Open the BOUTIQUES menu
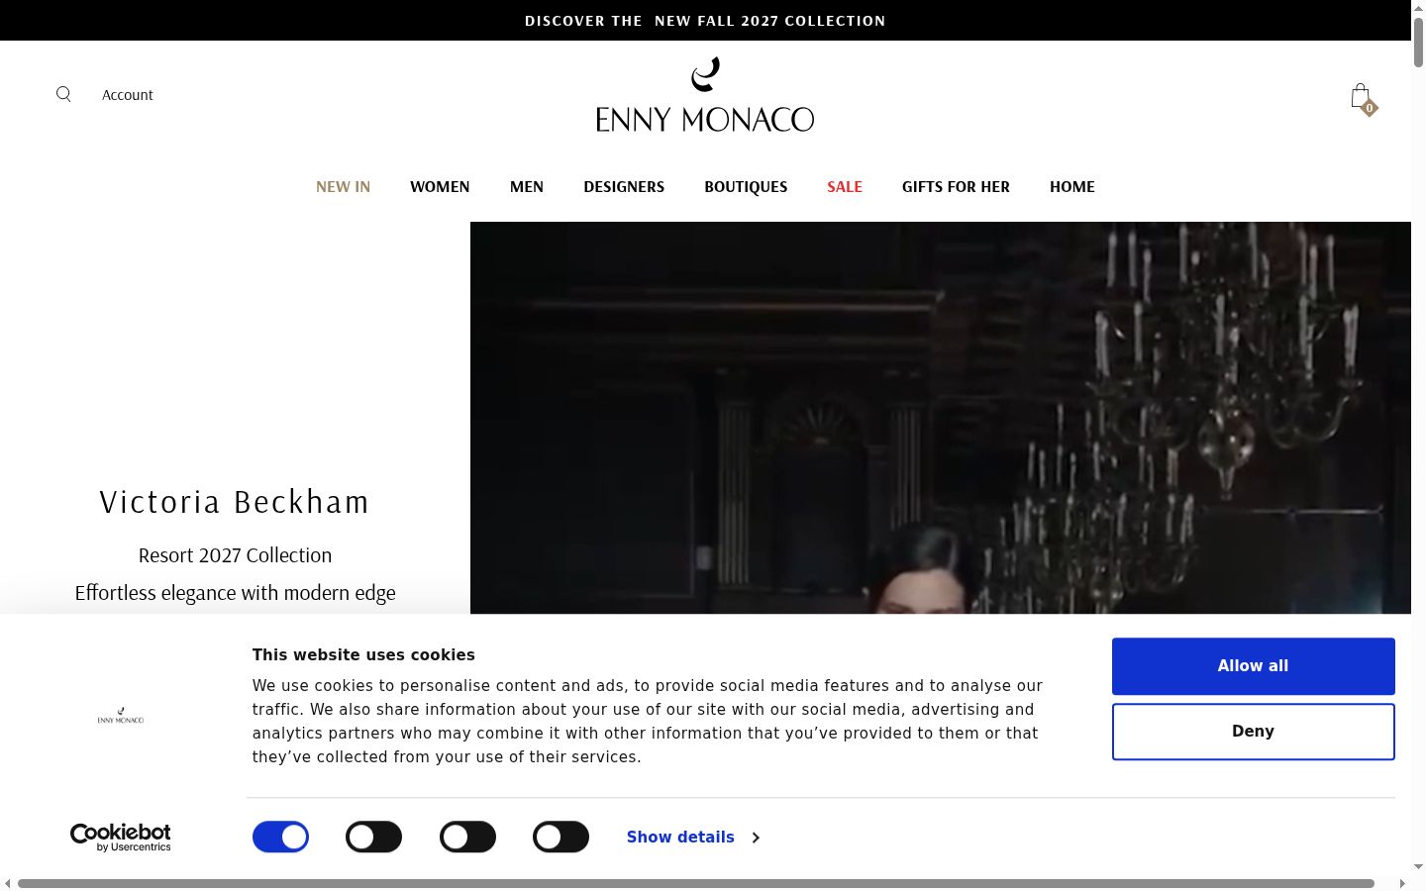1426x891 pixels. (x=746, y=186)
